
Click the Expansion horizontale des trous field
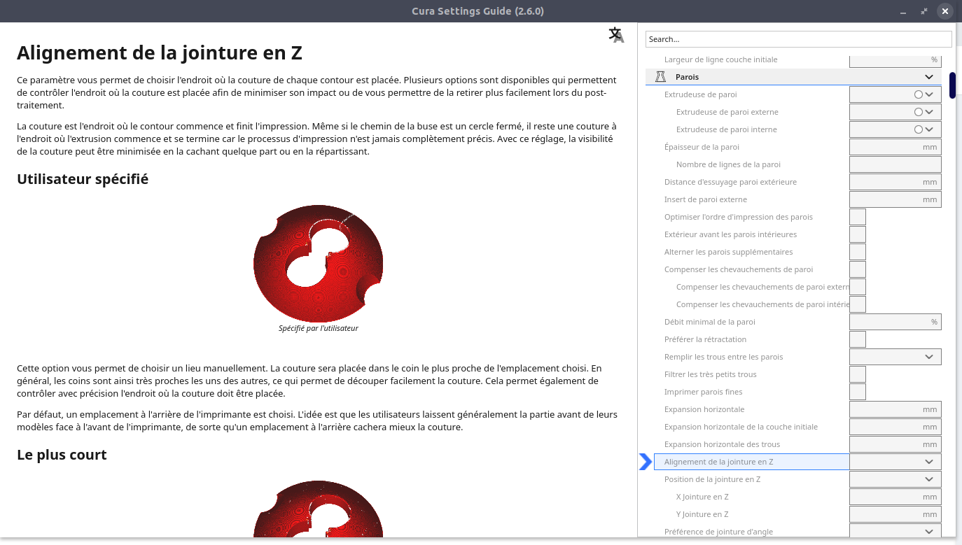coord(895,444)
